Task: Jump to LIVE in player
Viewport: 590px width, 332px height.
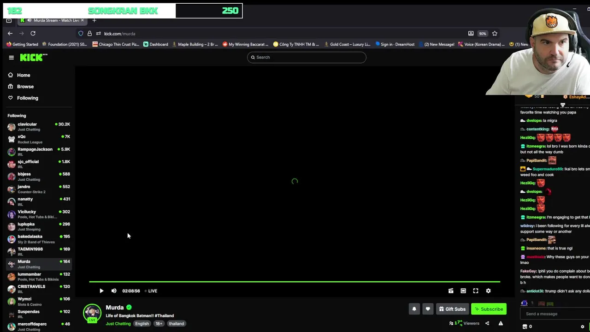Action: [151, 291]
